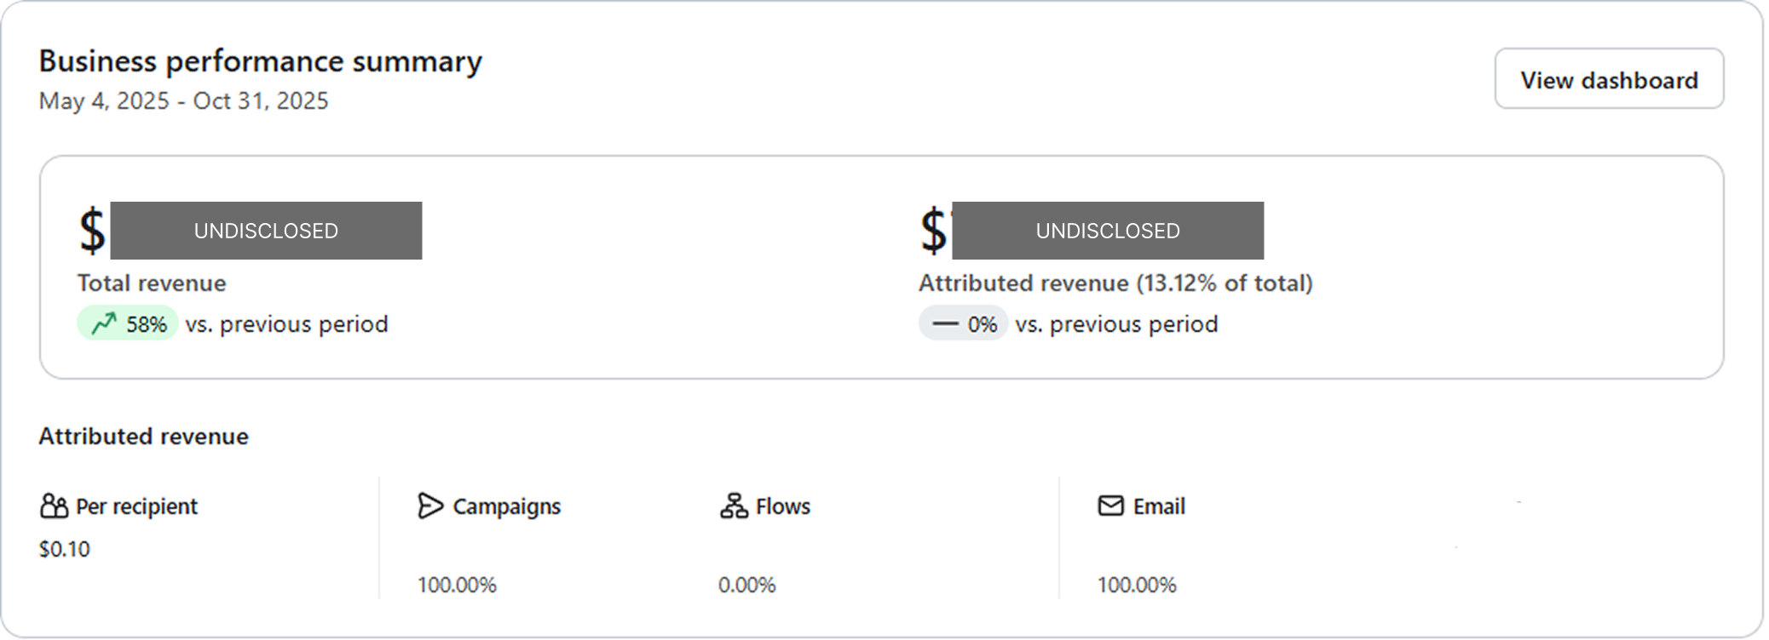
Task: Select the 0% change badge
Action: coord(964,323)
